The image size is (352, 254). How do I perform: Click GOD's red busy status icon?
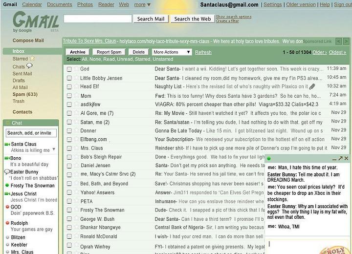coord(7,207)
